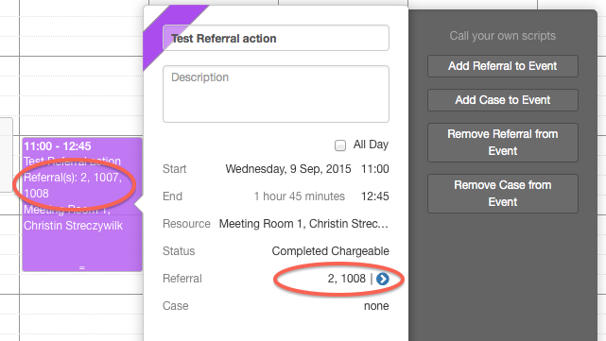Change the Completed Chargeable status
The image size is (606, 341).
point(331,251)
